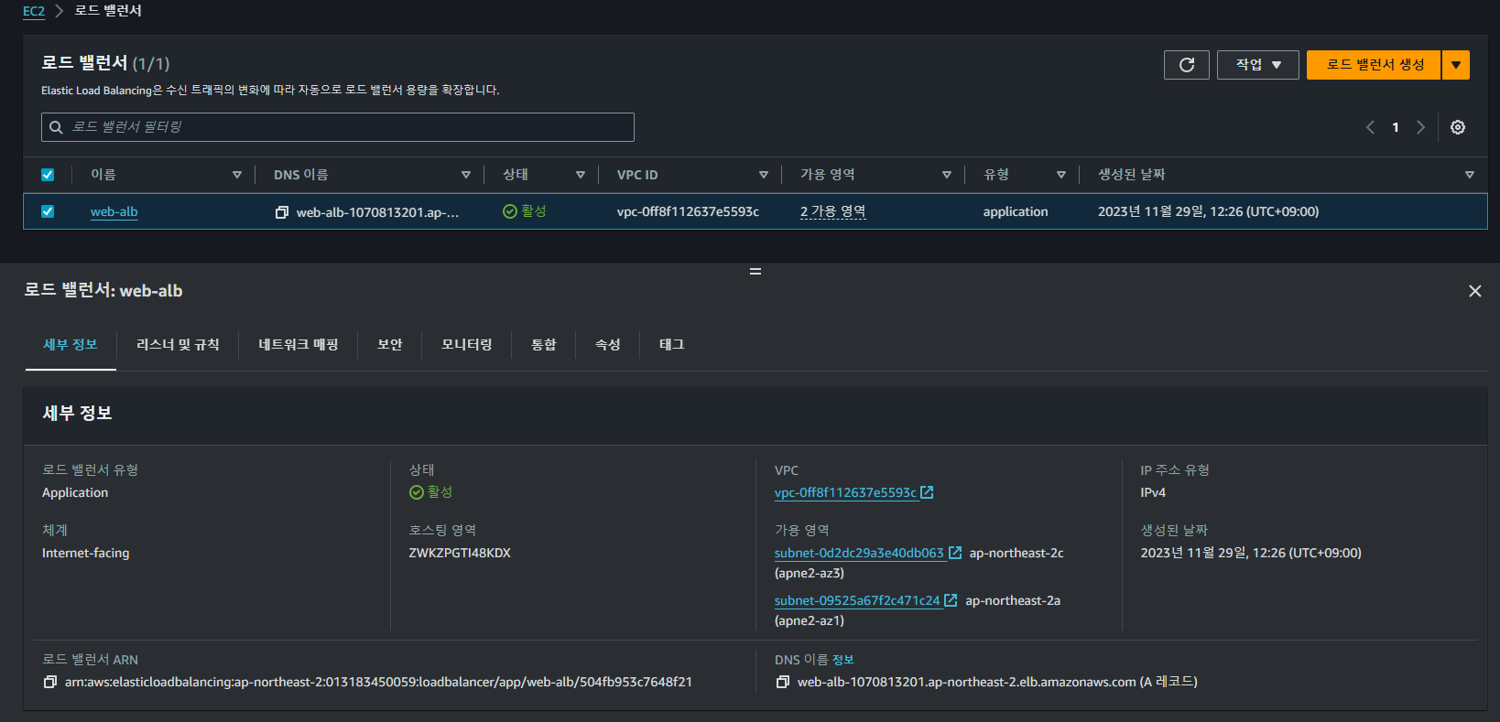The image size is (1500, 722).
Task: Click vpc-0ff8f112637e5593c cell in table row
Action: [688, 211]
